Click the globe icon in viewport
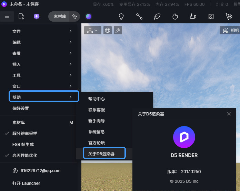 click(x=108, y=30)
